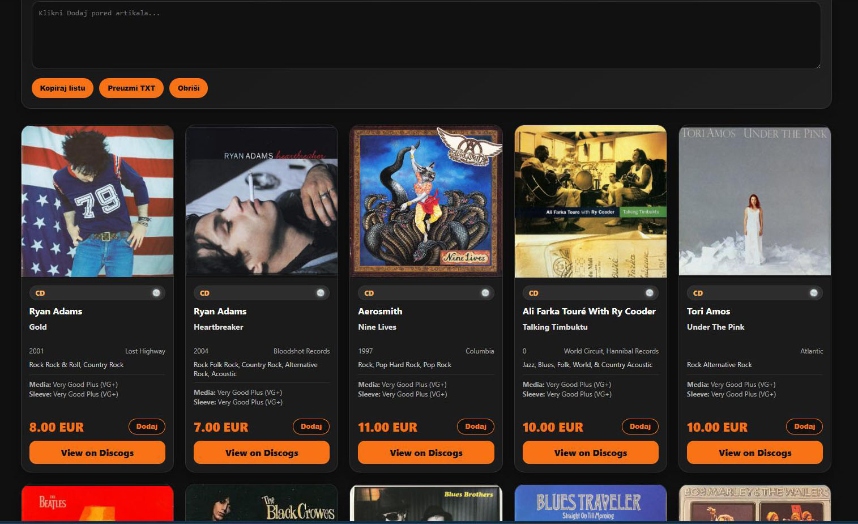Add Aerosmith Nine Lives via Dodaj

[476, 427]
